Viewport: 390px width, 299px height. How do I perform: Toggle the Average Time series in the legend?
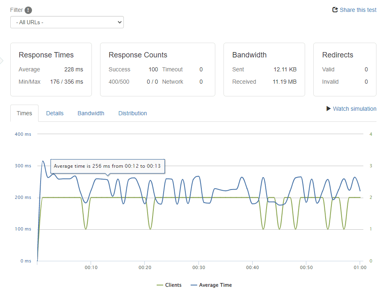click(x=211, y=285)
